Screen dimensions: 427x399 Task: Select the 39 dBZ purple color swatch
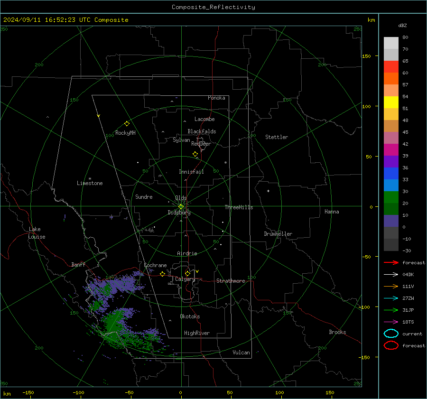tap(391, 161)
